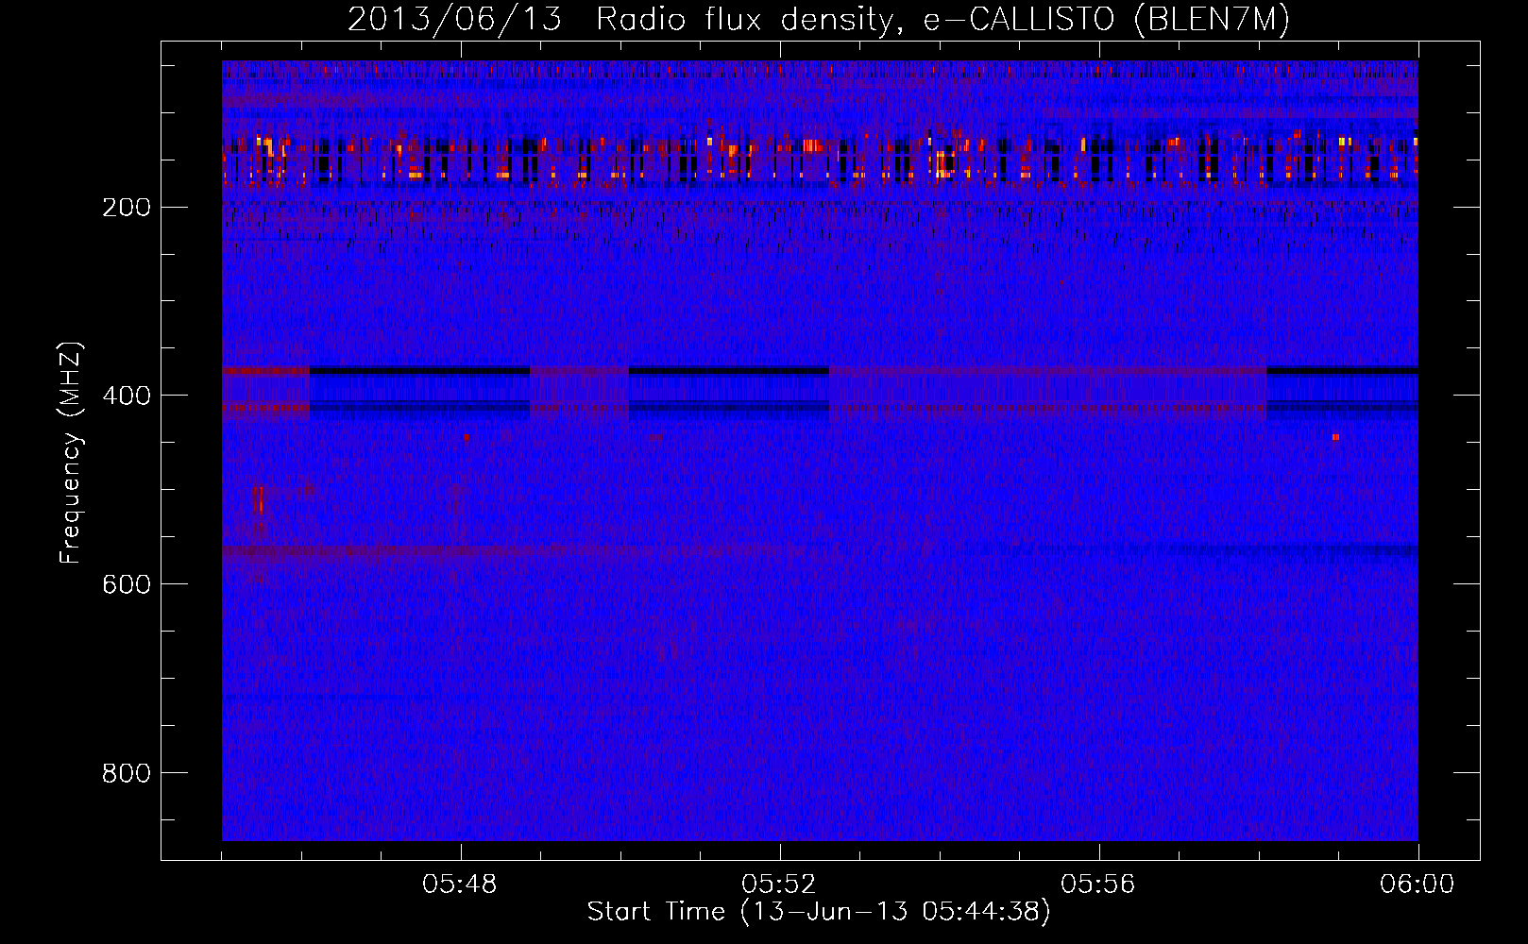Image resolution: width=1528 pixels, height=944 pixels.
Task: Click the 200 frequency tick label
Action: click(x=126, y=208)
